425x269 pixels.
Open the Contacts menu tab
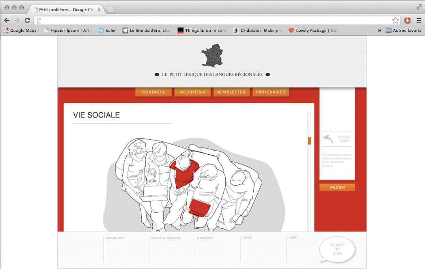click(154, 92)
